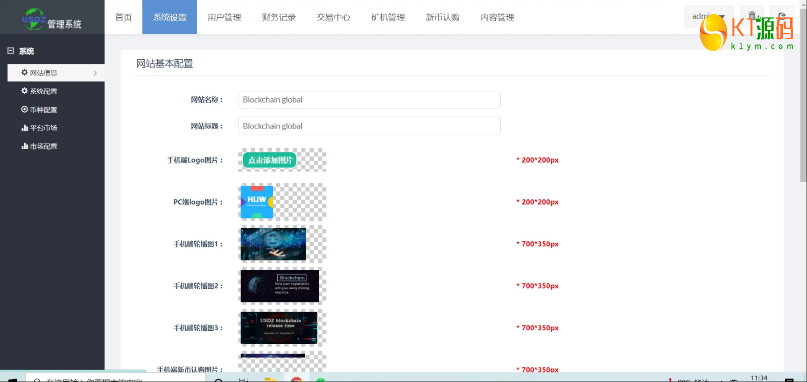Click the bar chart icon beside 平台市场

(x=25, y=128)
